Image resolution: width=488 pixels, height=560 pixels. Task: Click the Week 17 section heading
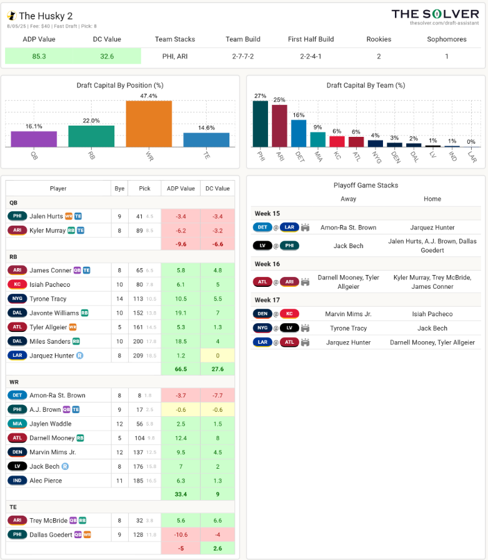click(267, 300)
